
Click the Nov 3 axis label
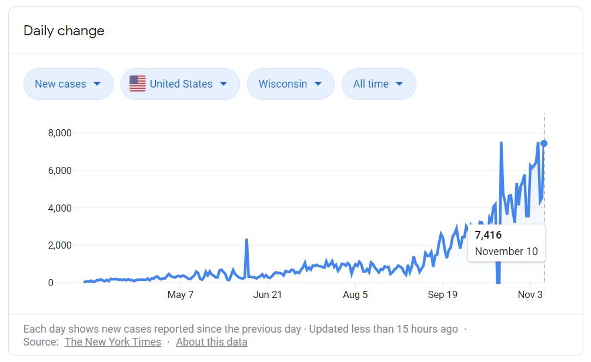[530, 294]
